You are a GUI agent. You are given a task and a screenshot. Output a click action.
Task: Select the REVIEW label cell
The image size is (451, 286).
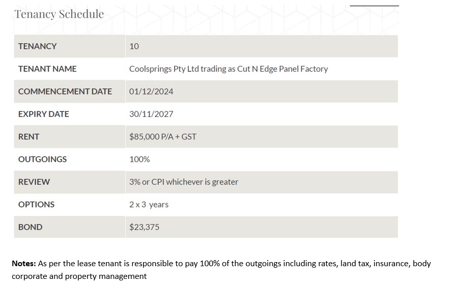coord(70,182)
